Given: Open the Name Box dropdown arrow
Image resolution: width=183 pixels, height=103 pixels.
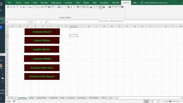Looking at the screenshot, I should click(27, 22).
